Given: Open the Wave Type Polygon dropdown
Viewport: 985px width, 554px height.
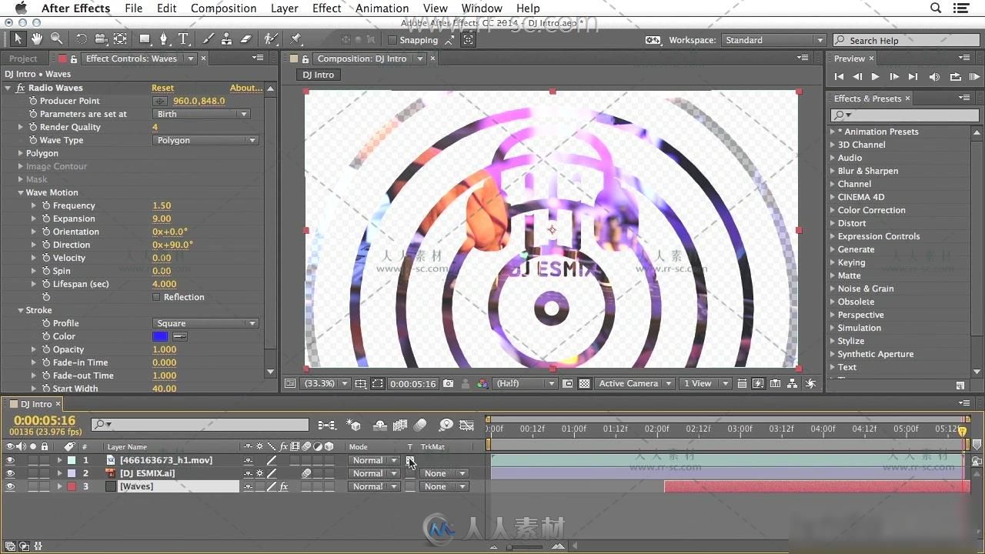Looking at the screenshot, I should click(205, 140).
